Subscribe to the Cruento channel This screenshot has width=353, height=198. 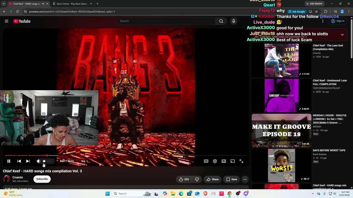[x=42, y=179]
